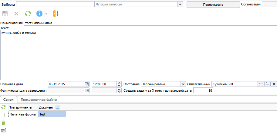The width and height of the screenshot is (277, 136).
Task: Click the Переоткрыть button
Action: coord(213,5)
